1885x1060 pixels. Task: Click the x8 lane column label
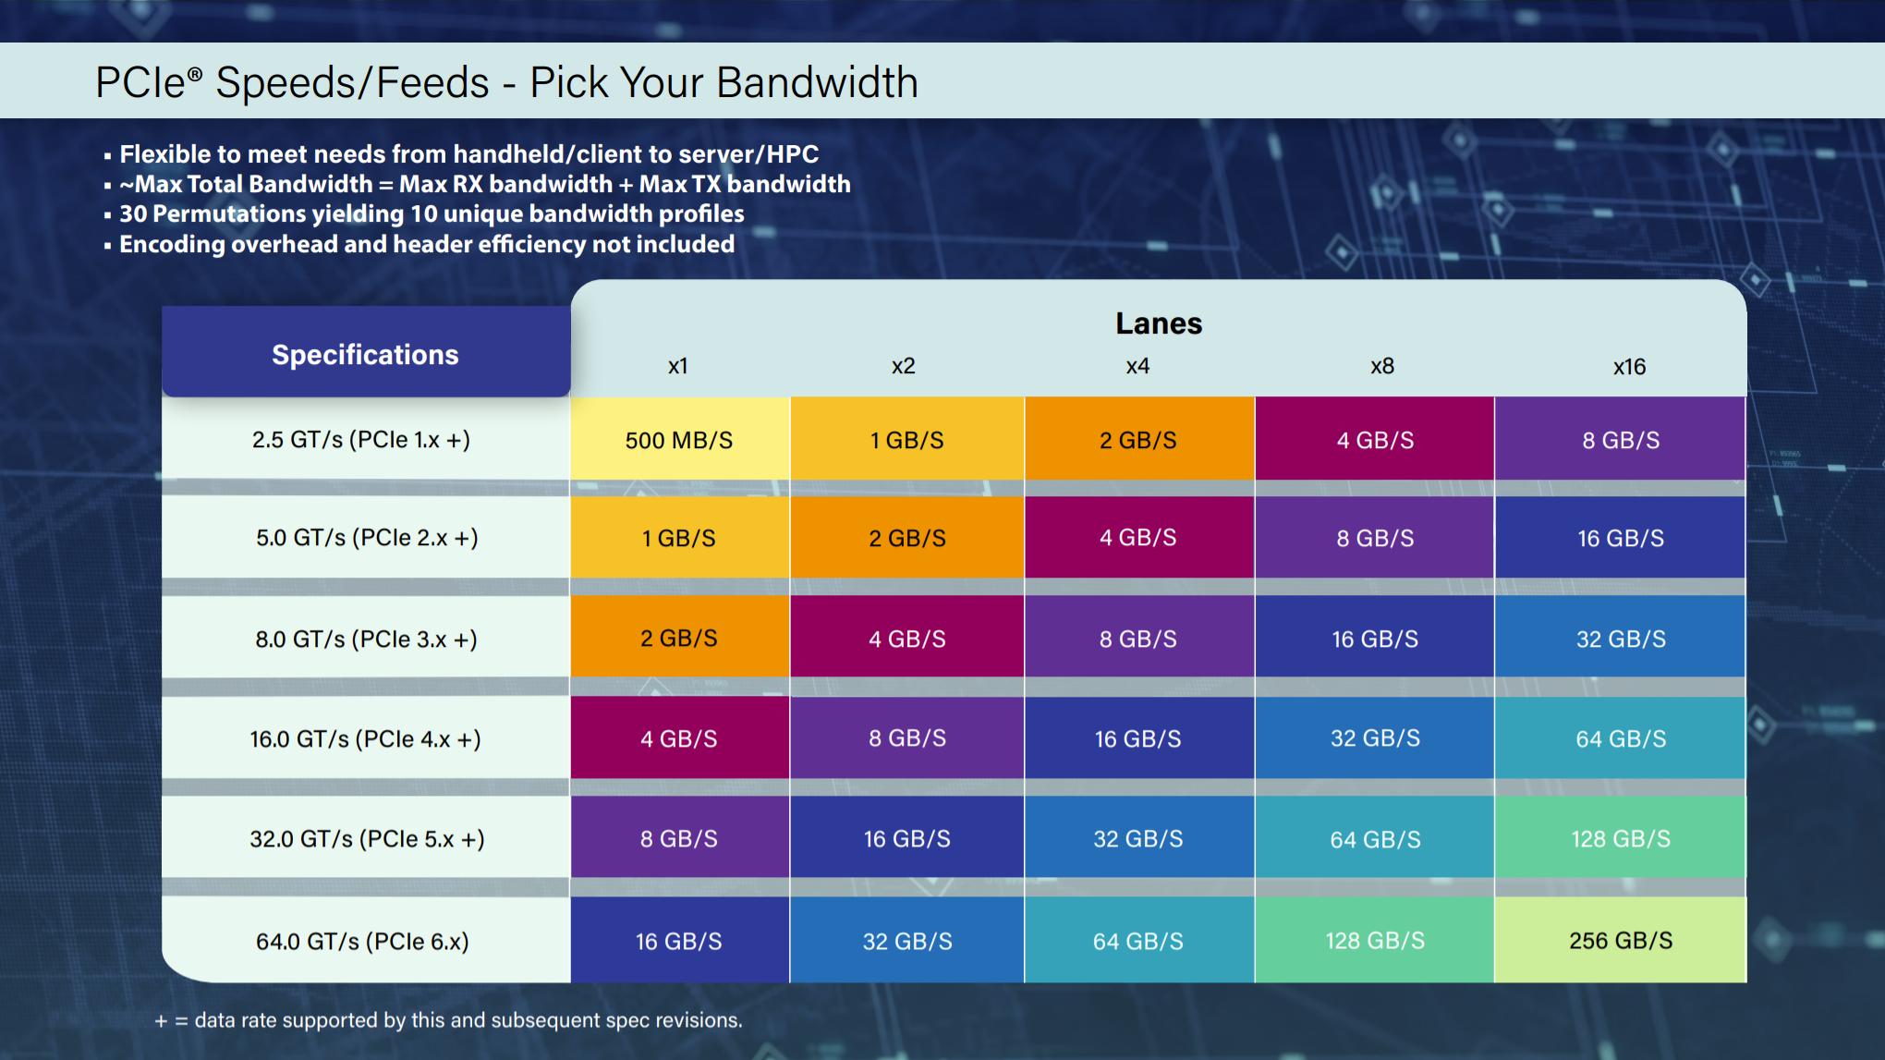coord(1382,366)
